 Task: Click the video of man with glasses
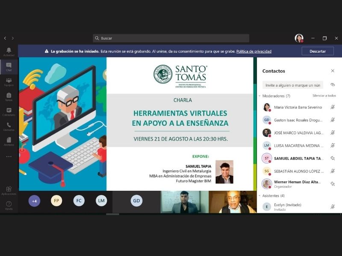click(x=233, y=202)
